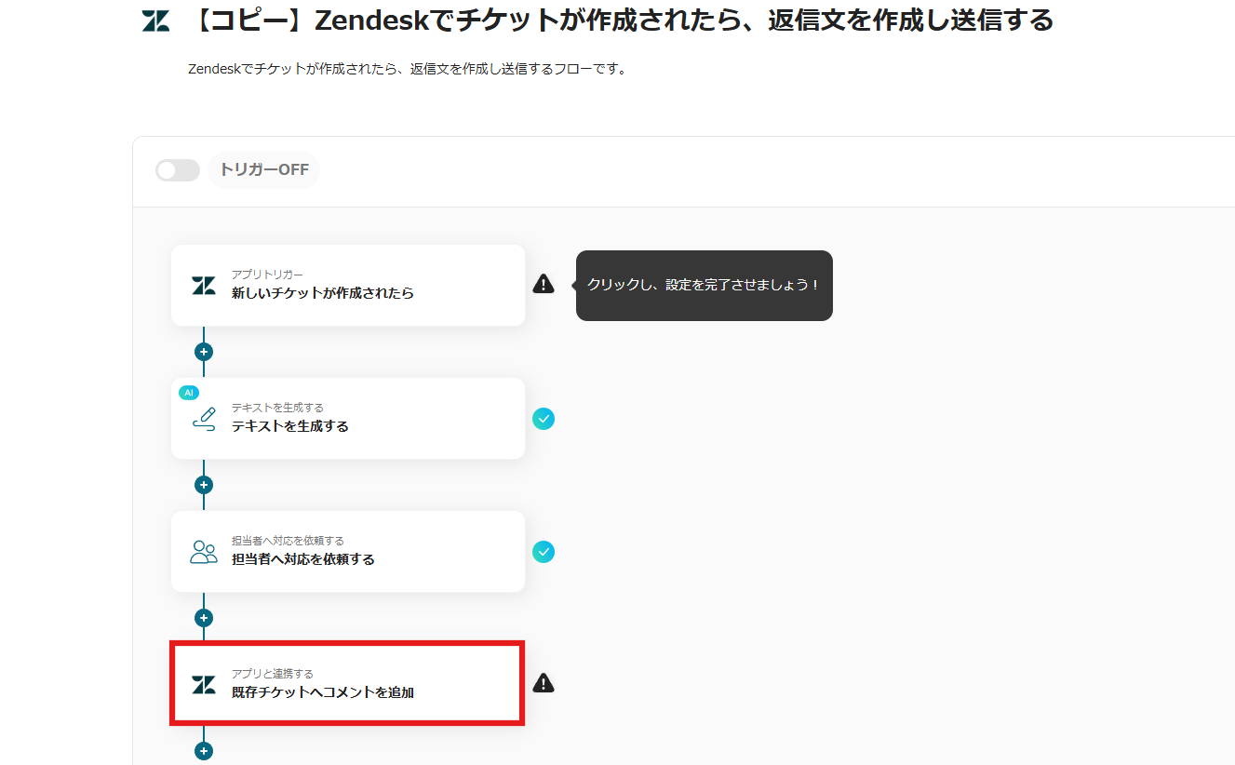The width and height of the screenshot is (1235, 765).
Task: Open the 担当者へ対応を依頼する step card
Action: (x=348, y=551)
